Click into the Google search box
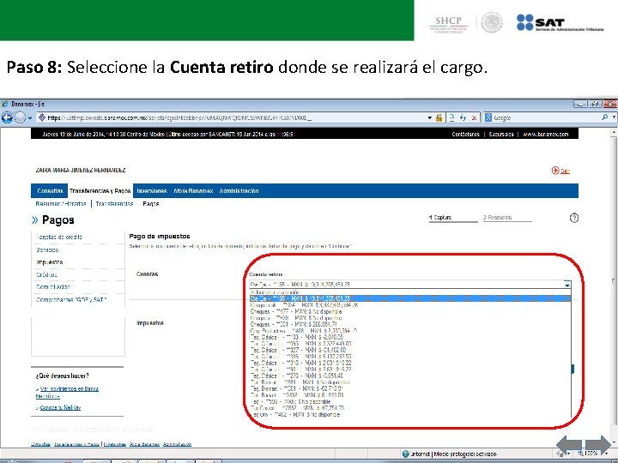The image size is (618, 463). pos(546,117)
